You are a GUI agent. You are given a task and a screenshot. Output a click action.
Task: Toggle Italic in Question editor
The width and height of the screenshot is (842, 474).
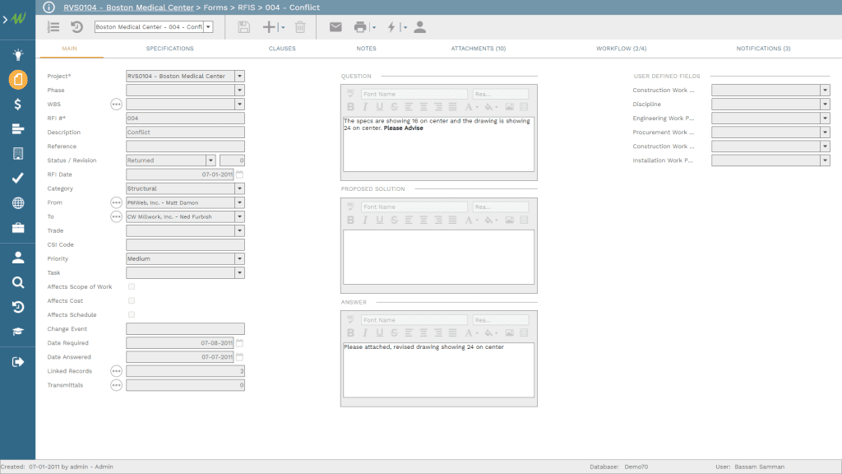[x=365, y=107]
